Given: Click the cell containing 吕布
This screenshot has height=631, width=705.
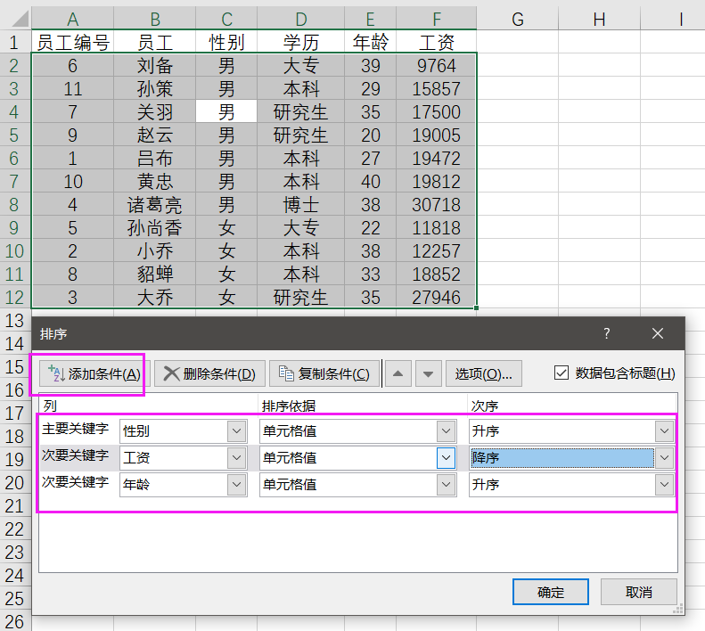Looking at the screenshot, I should [155, 158].
